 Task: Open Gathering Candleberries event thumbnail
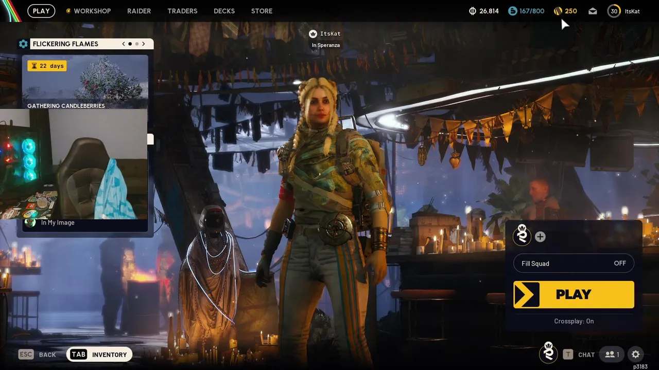pyautogui.click(x=85, y=82)
